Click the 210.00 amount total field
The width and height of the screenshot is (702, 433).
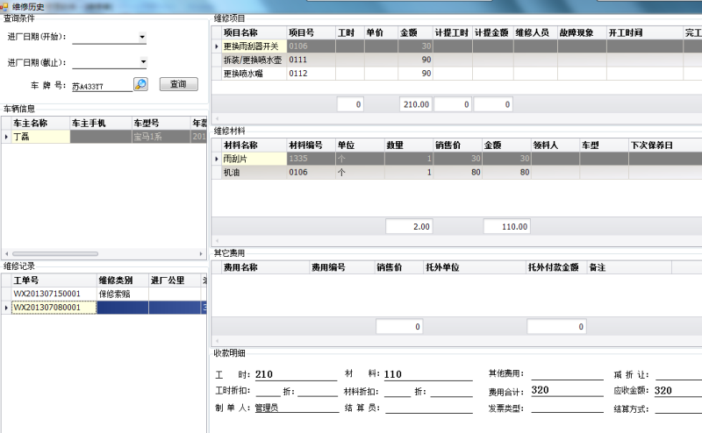point(416,104)
